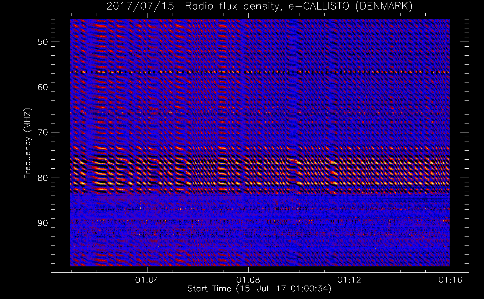This screenshot has height=299, width=484.
Task: Click the 60 frequency tick label
Action: [x=43, y=87]
